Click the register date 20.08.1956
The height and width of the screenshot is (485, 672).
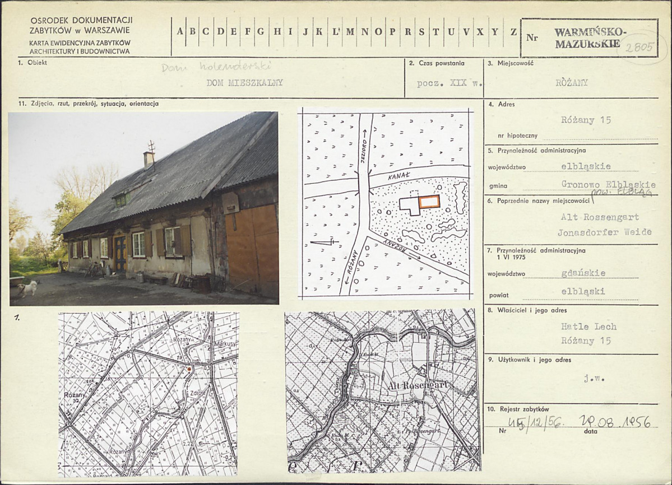614,422
